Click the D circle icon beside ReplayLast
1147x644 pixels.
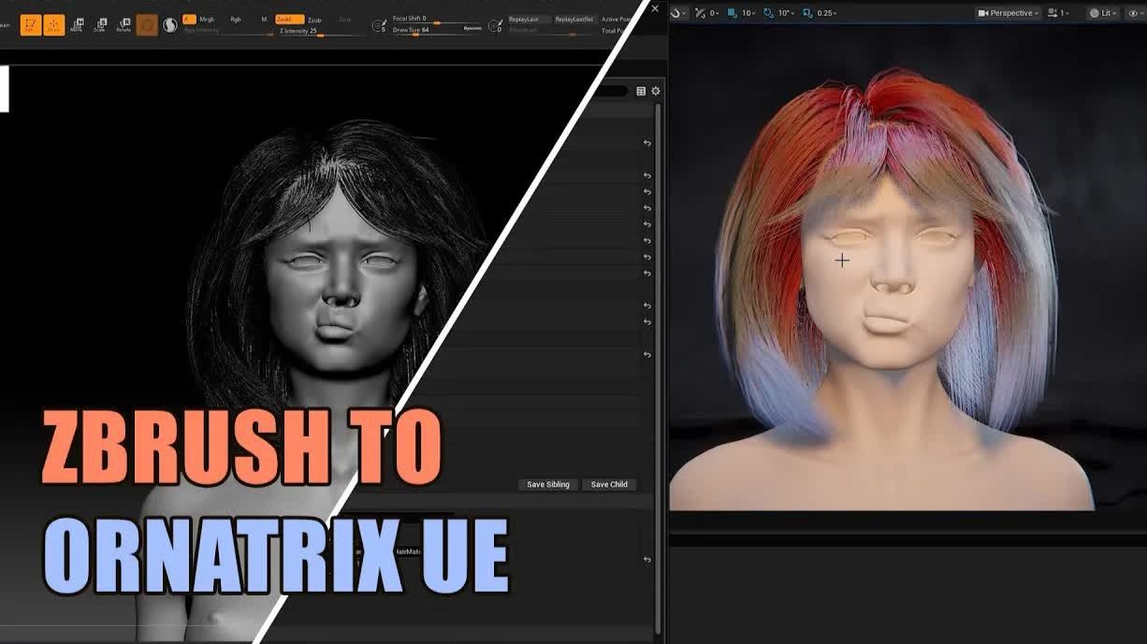(x=495, y=26)
